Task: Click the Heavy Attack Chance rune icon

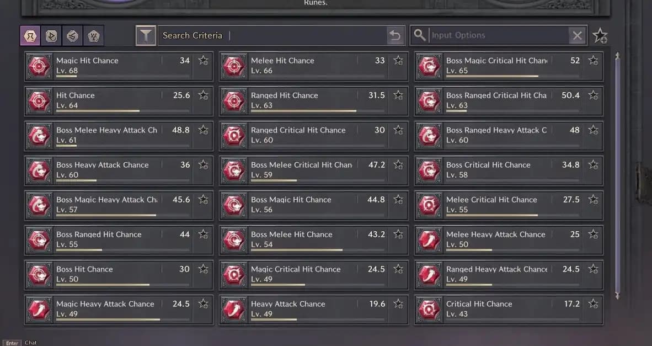Action: (234, 310)
